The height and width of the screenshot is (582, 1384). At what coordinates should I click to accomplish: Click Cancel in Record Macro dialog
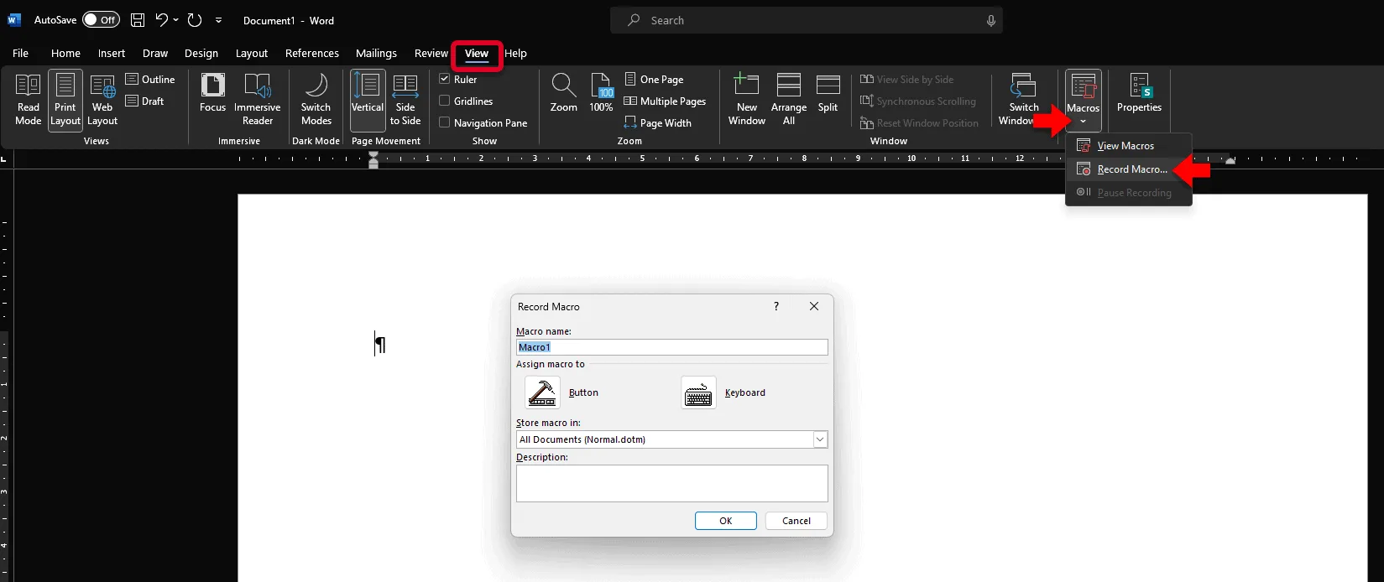(x=796, y=521)
